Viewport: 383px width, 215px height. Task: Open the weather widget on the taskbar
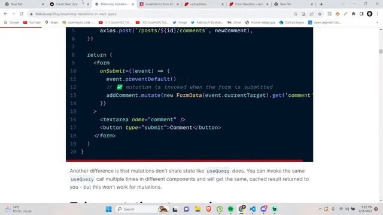pyautogui.click(x=19, y=209)
